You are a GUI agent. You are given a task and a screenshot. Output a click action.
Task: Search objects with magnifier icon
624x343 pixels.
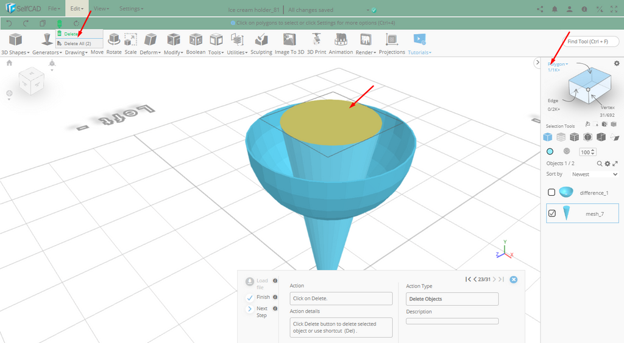[x=600, y=164]
